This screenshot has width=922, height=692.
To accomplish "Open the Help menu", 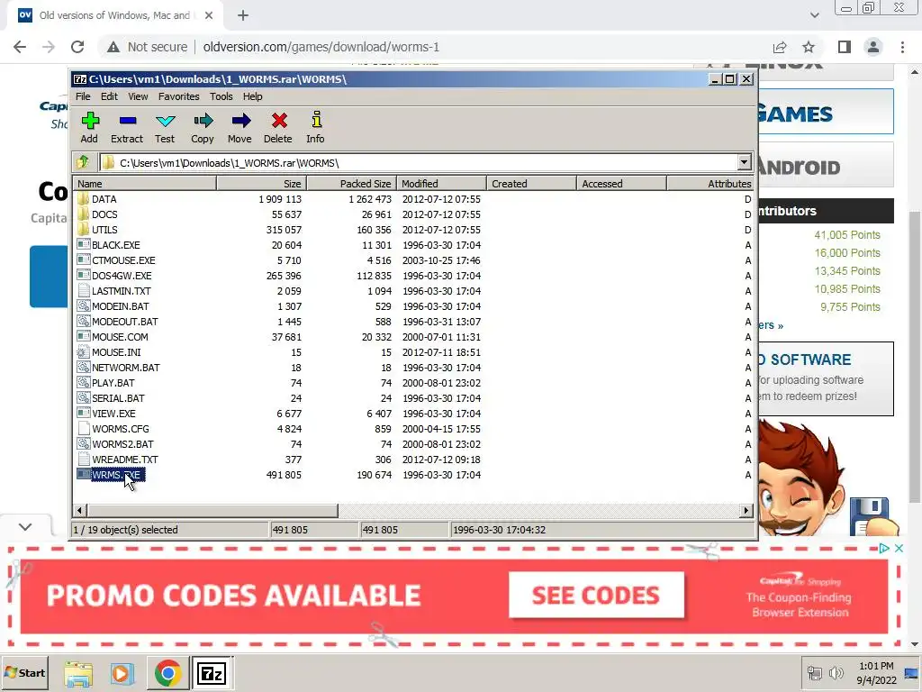I will tap(253, 96).
